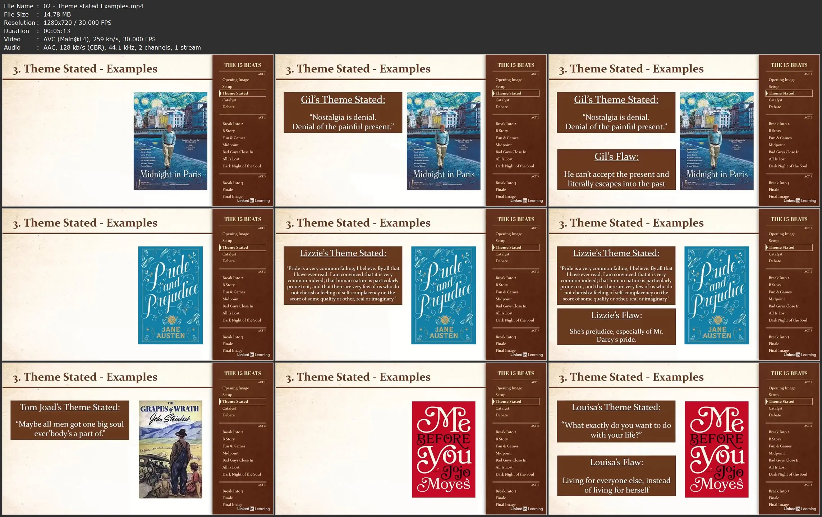
Task: Click the 'Gil's Flaw:' heading
Action: pyautogui.click(x=616, y=157)
